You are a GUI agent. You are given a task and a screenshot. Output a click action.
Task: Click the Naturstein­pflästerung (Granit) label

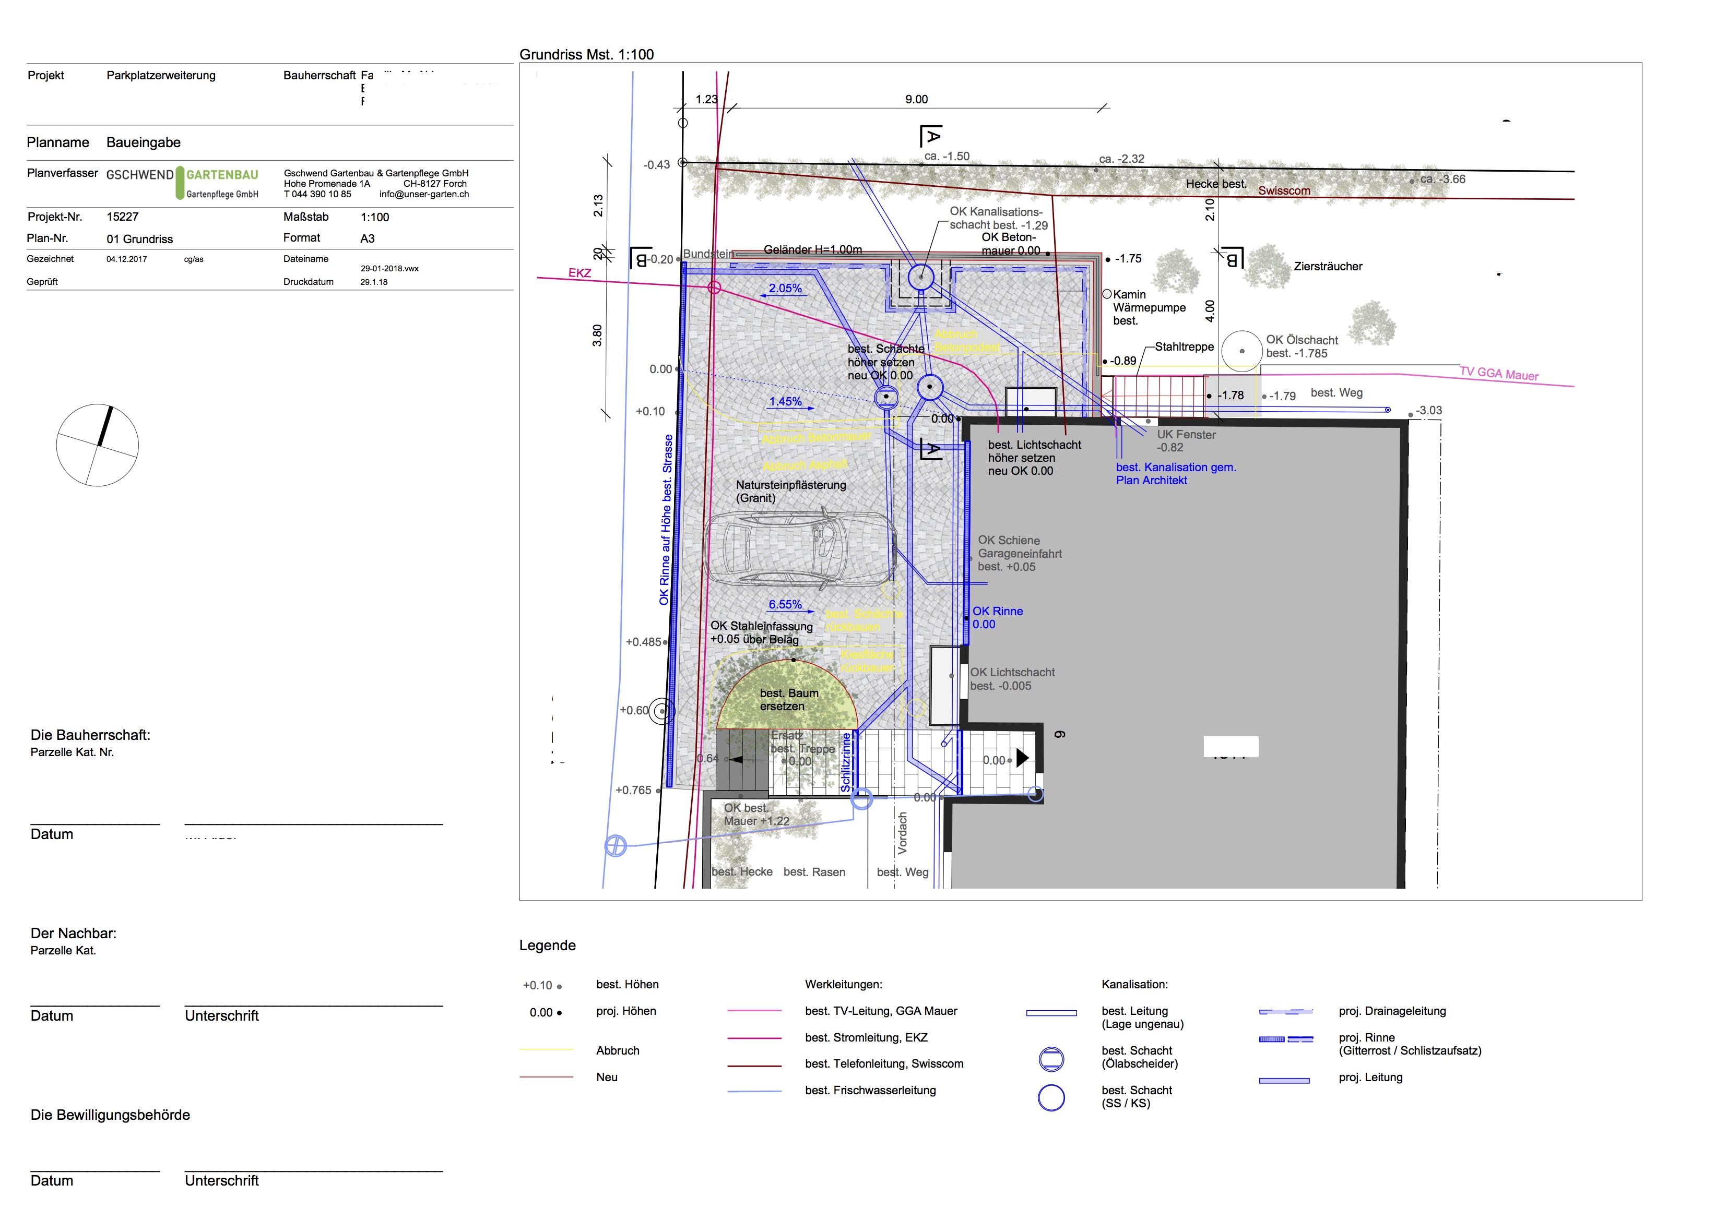[790, 492]
